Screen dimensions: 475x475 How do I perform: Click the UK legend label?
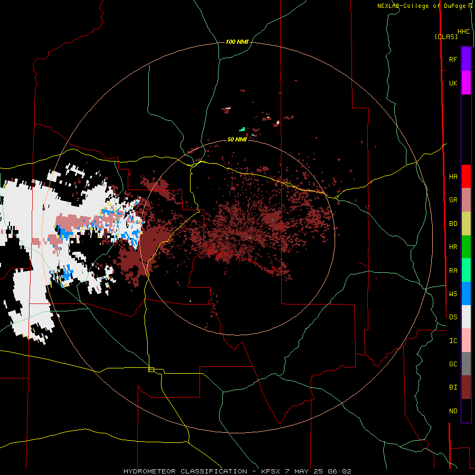[453, 83]
